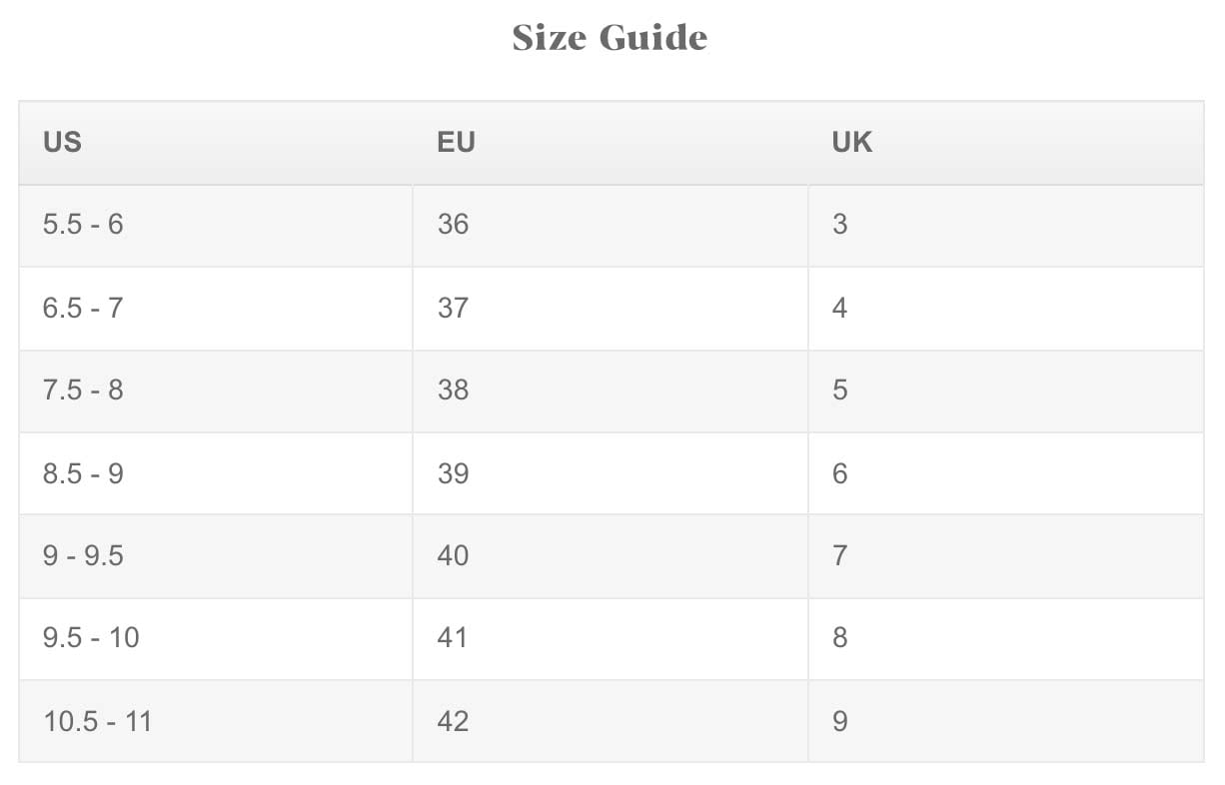Screen dimensions: 1225x785
Task: Click the EU column header
Action: (456, 143)
